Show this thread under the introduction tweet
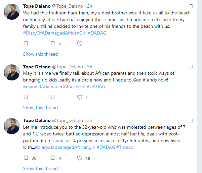 click(40, 168)
